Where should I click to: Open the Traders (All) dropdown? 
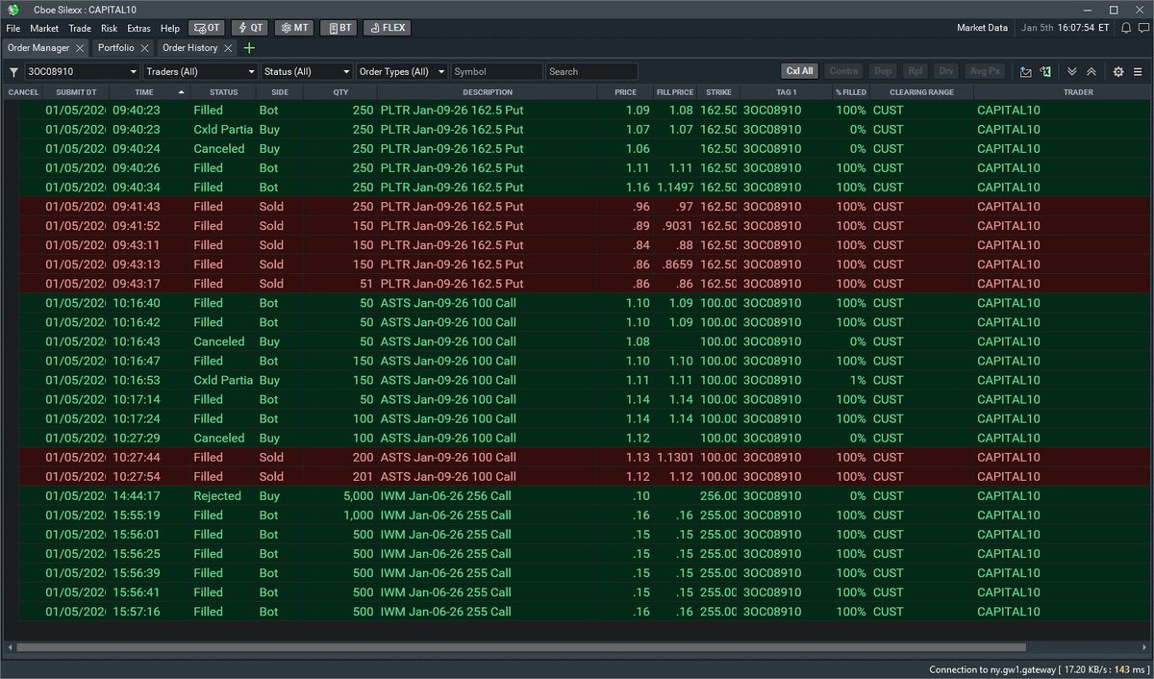(201, 71)
